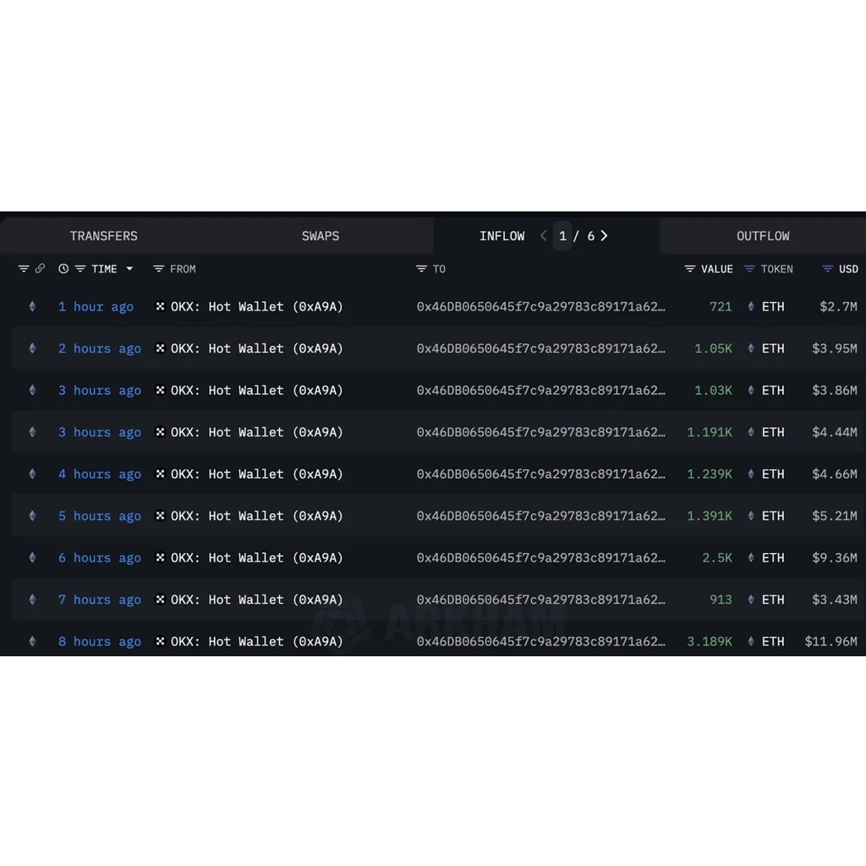
Task: Click Ethereum chain icon in 4 hours row
Action: coord(33,474)
